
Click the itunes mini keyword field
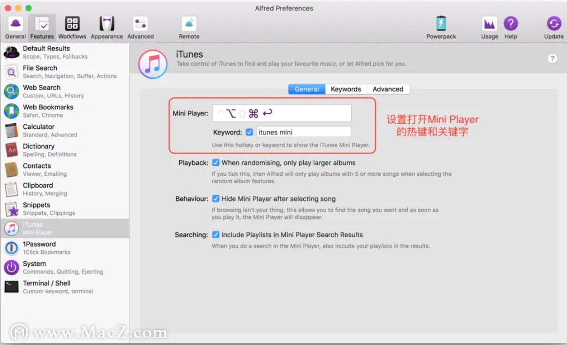pos(304,132)
